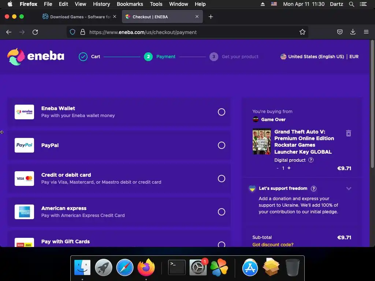Open Firefox tracking protection shield
The height and width of the screenshot is (281, 375).
pyautogui.click(x=73, y=32)
